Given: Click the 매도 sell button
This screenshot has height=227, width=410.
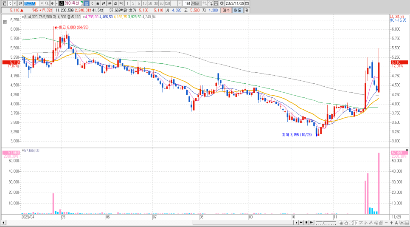Looking at the screenshot, I should (238, 10).
